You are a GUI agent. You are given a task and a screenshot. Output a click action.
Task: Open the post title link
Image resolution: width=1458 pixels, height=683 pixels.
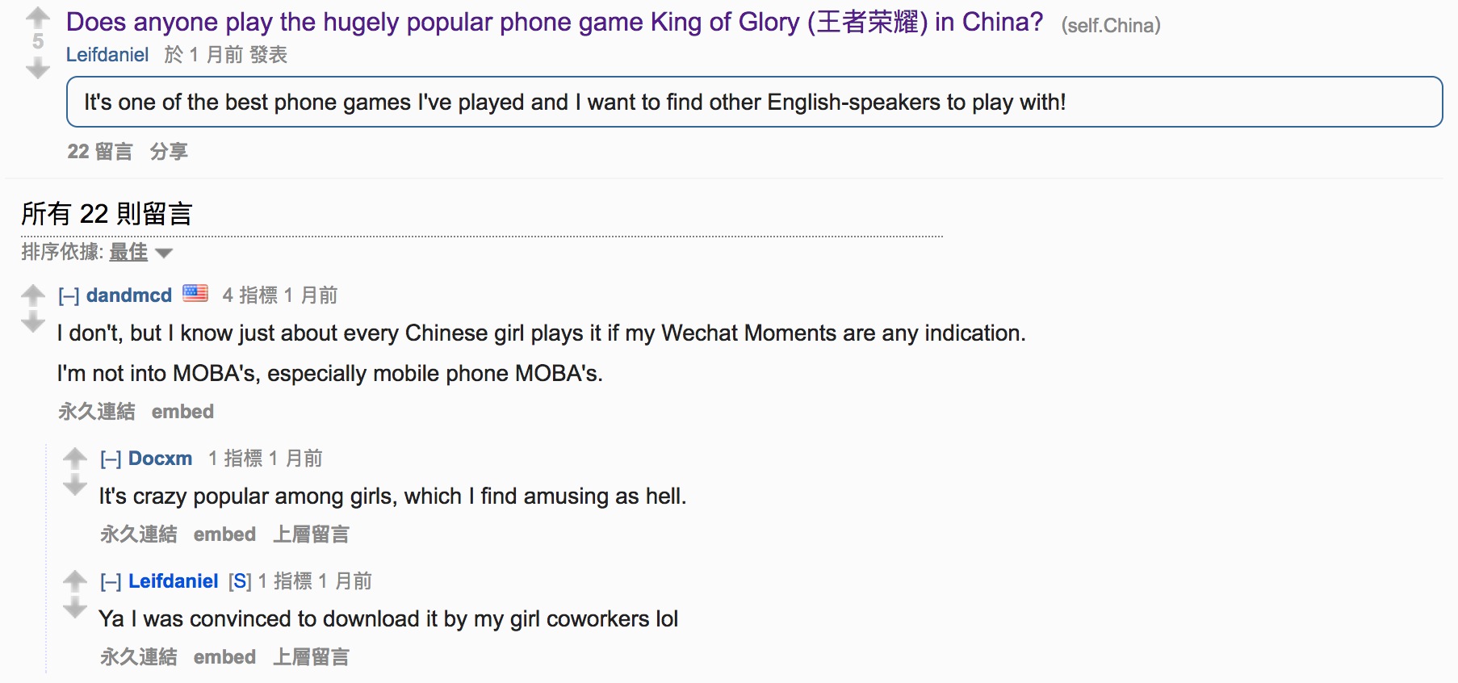click(555, 22)
